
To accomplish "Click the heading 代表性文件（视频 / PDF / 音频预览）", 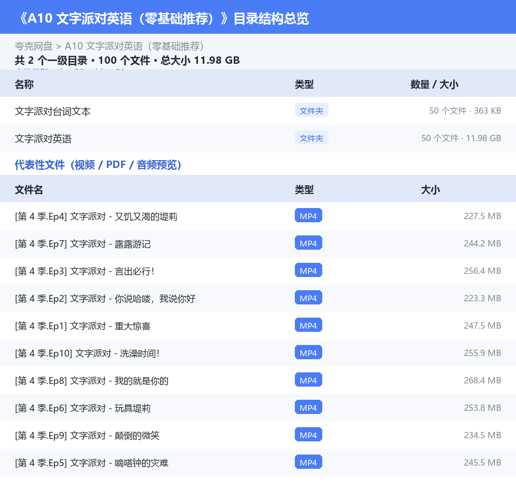I will (x=98, y=164).
